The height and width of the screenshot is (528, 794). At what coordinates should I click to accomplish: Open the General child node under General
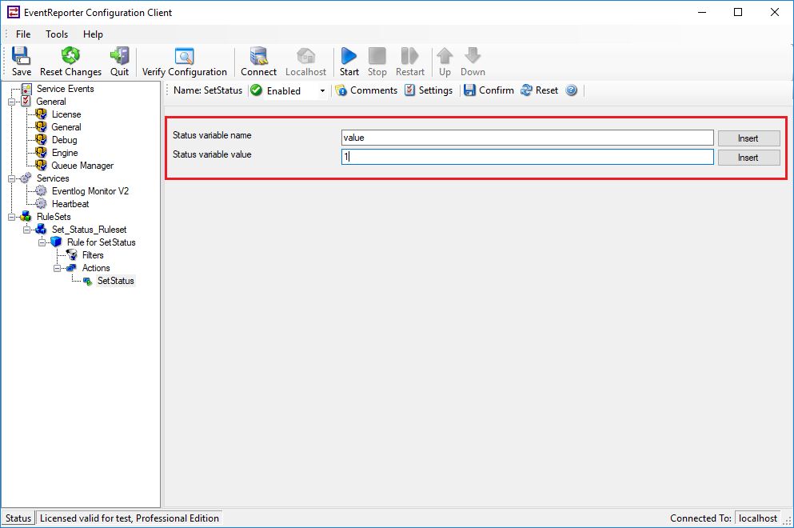[66, 127]
